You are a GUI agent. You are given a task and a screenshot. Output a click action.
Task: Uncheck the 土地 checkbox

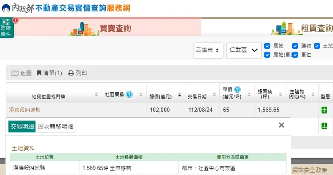317,46
